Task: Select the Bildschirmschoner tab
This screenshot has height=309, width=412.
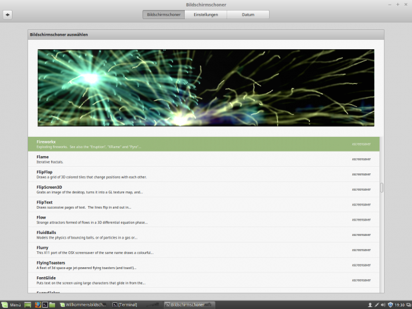Action: pyautogui.click(x=163, y=15)
